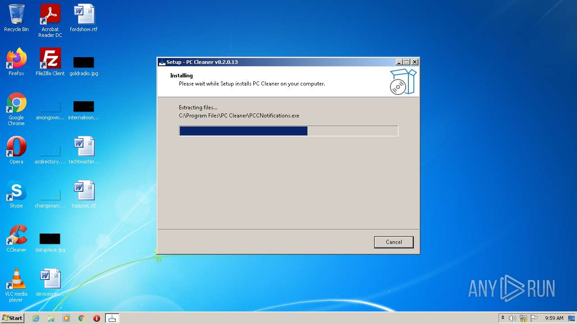Click the setup icon in installer title bar

coord(162,62)
